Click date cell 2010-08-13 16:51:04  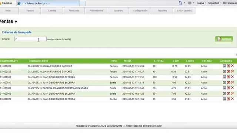point(133,99)
